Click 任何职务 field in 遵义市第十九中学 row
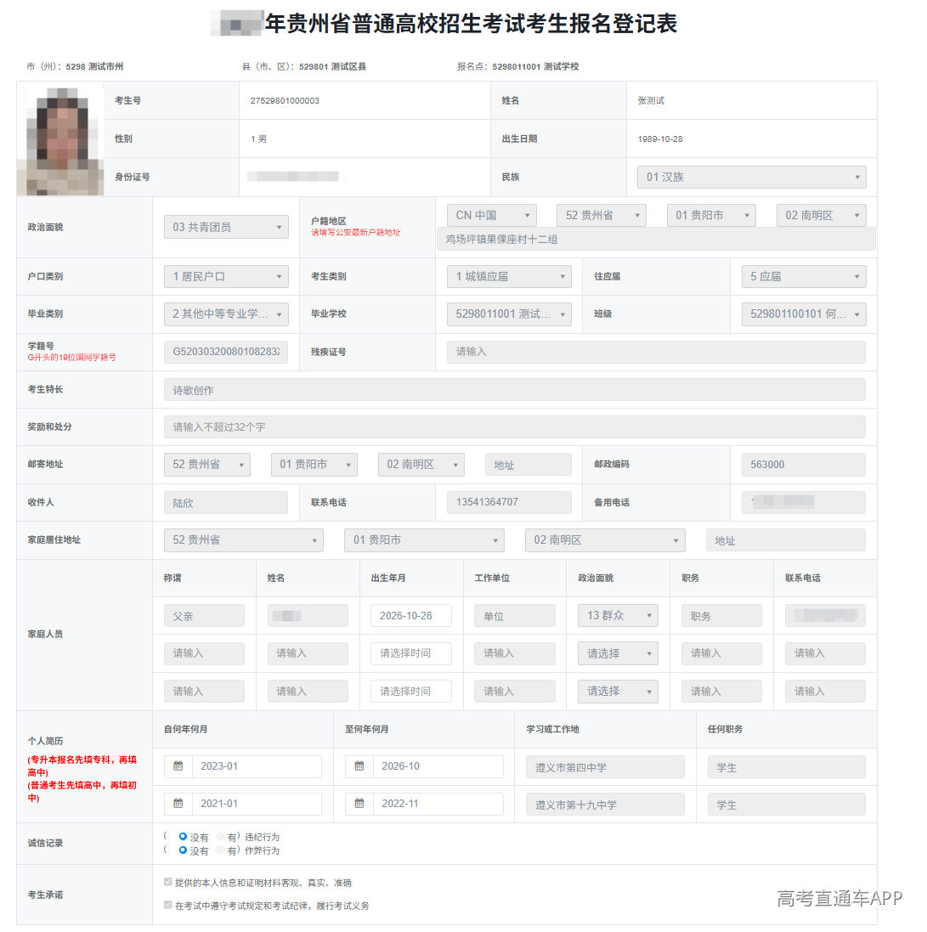The width and height of the screenshot is (927, 932). (x=787, y=805)
